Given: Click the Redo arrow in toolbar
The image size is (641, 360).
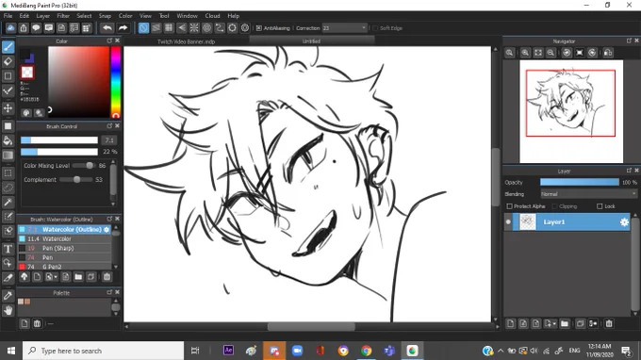Looking at the screenshot, I should tap(123, 28).
